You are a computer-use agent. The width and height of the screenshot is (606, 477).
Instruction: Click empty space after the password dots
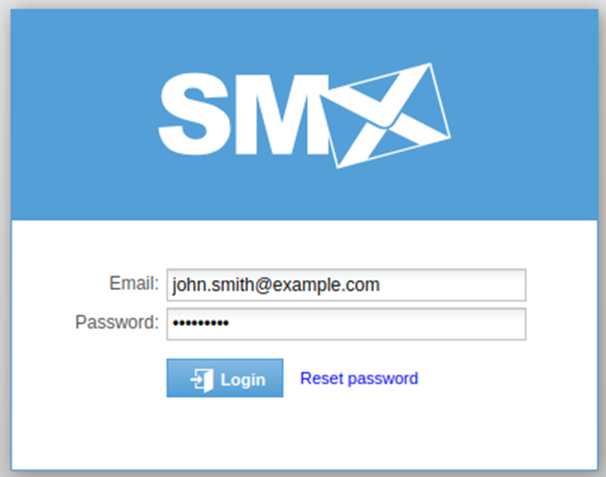[x=377, y=324]
